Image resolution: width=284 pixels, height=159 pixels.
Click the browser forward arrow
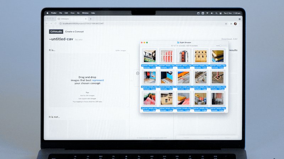point(51,23)
